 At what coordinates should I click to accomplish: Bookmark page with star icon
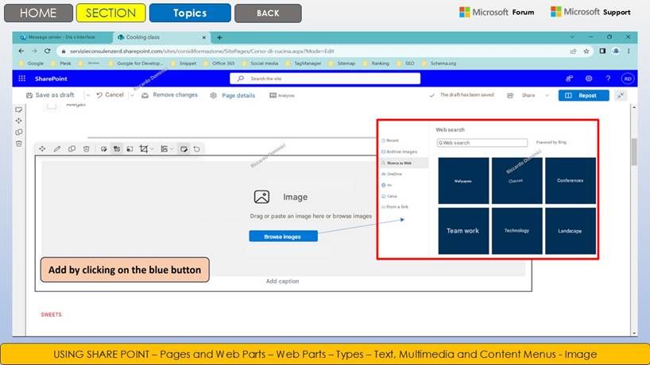586,52
